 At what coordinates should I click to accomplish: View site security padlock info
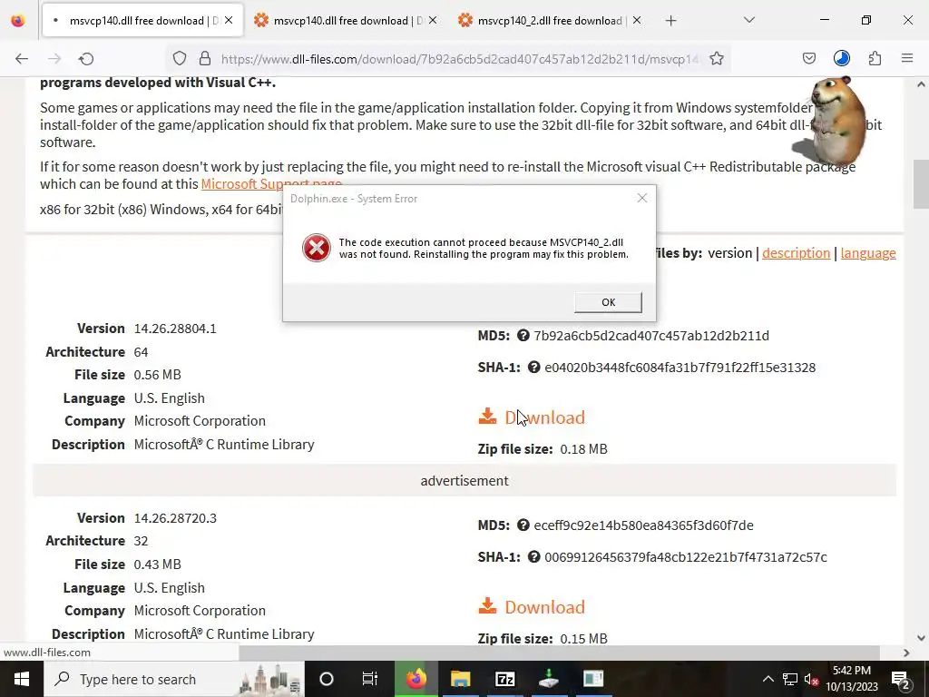205,58
